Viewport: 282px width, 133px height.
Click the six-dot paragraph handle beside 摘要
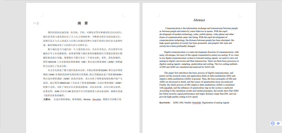38,23
